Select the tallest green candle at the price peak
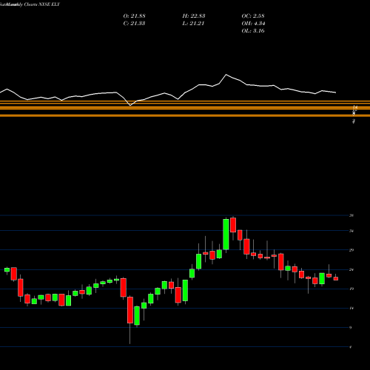 [x=226, y=235]
